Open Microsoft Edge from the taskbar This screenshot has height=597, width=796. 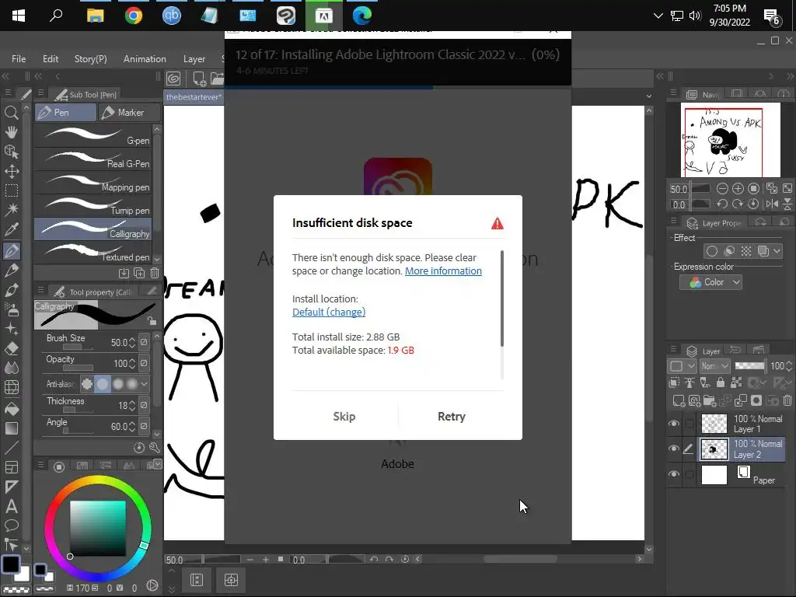click(362, 16)
